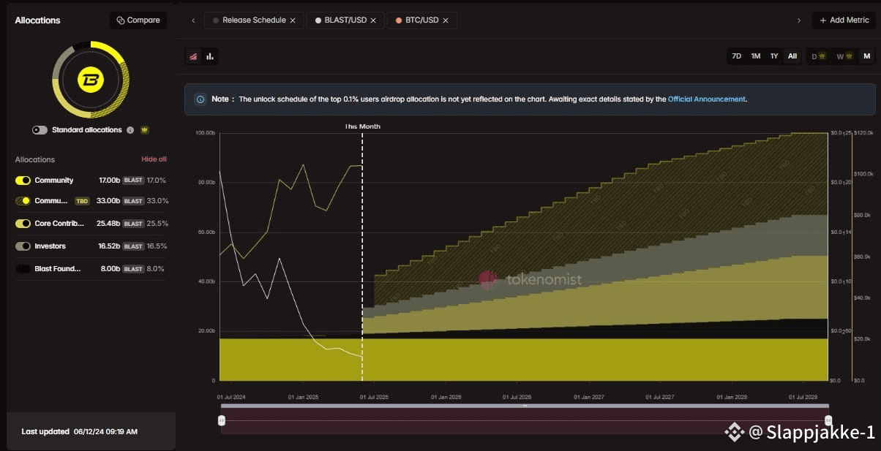Click the 25.48b Core Contributors amount
This screenshot has height=451, width=881.
108,223
